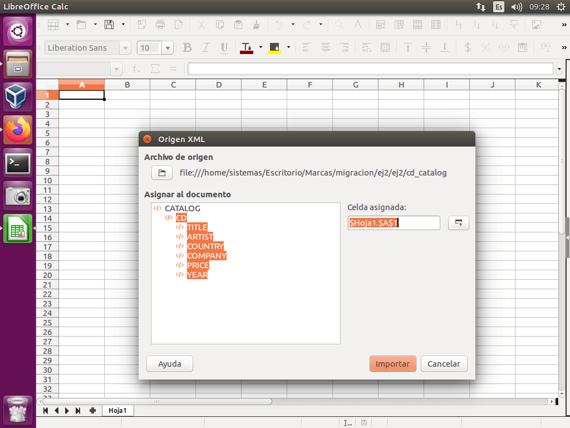Click the browse source file folder button

click(x=162, y=173)
